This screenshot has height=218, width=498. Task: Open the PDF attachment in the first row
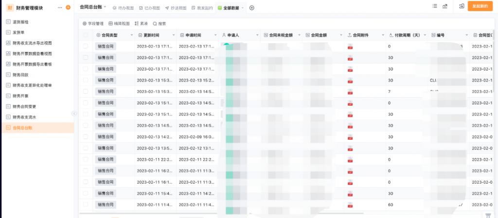[x=350, y=47]
